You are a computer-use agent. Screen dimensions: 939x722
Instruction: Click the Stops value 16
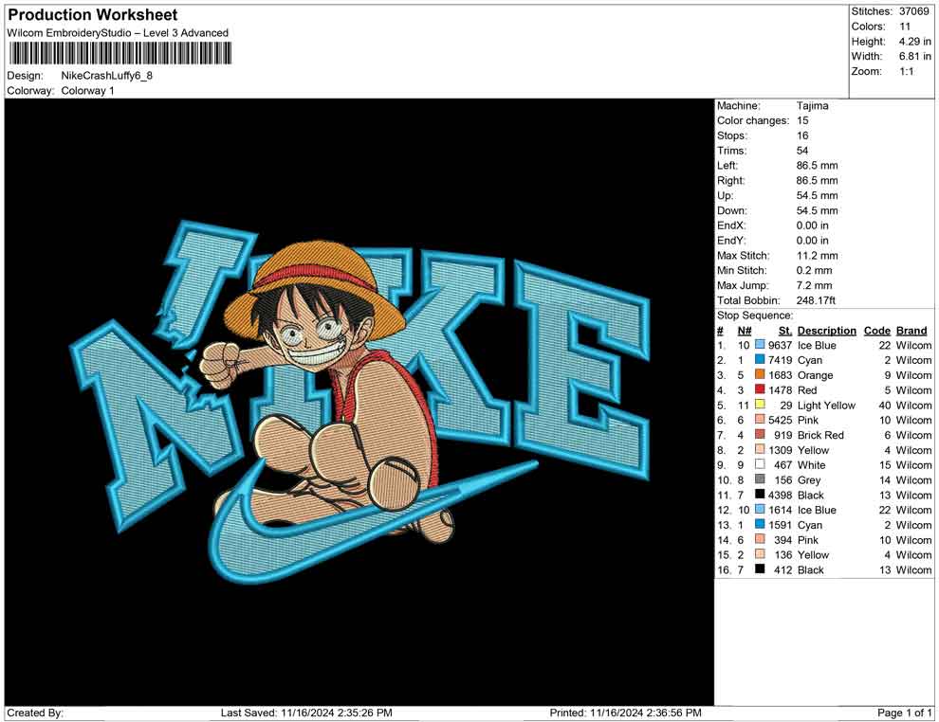pyautogui.click(x=802, y=135)
